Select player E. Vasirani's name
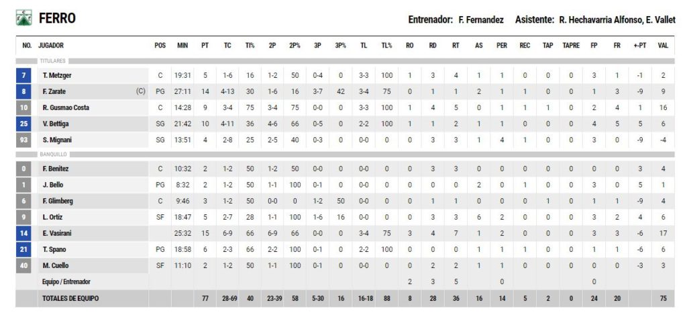The height and width of the screenshot is (317, 687). (x=57, y=233)
